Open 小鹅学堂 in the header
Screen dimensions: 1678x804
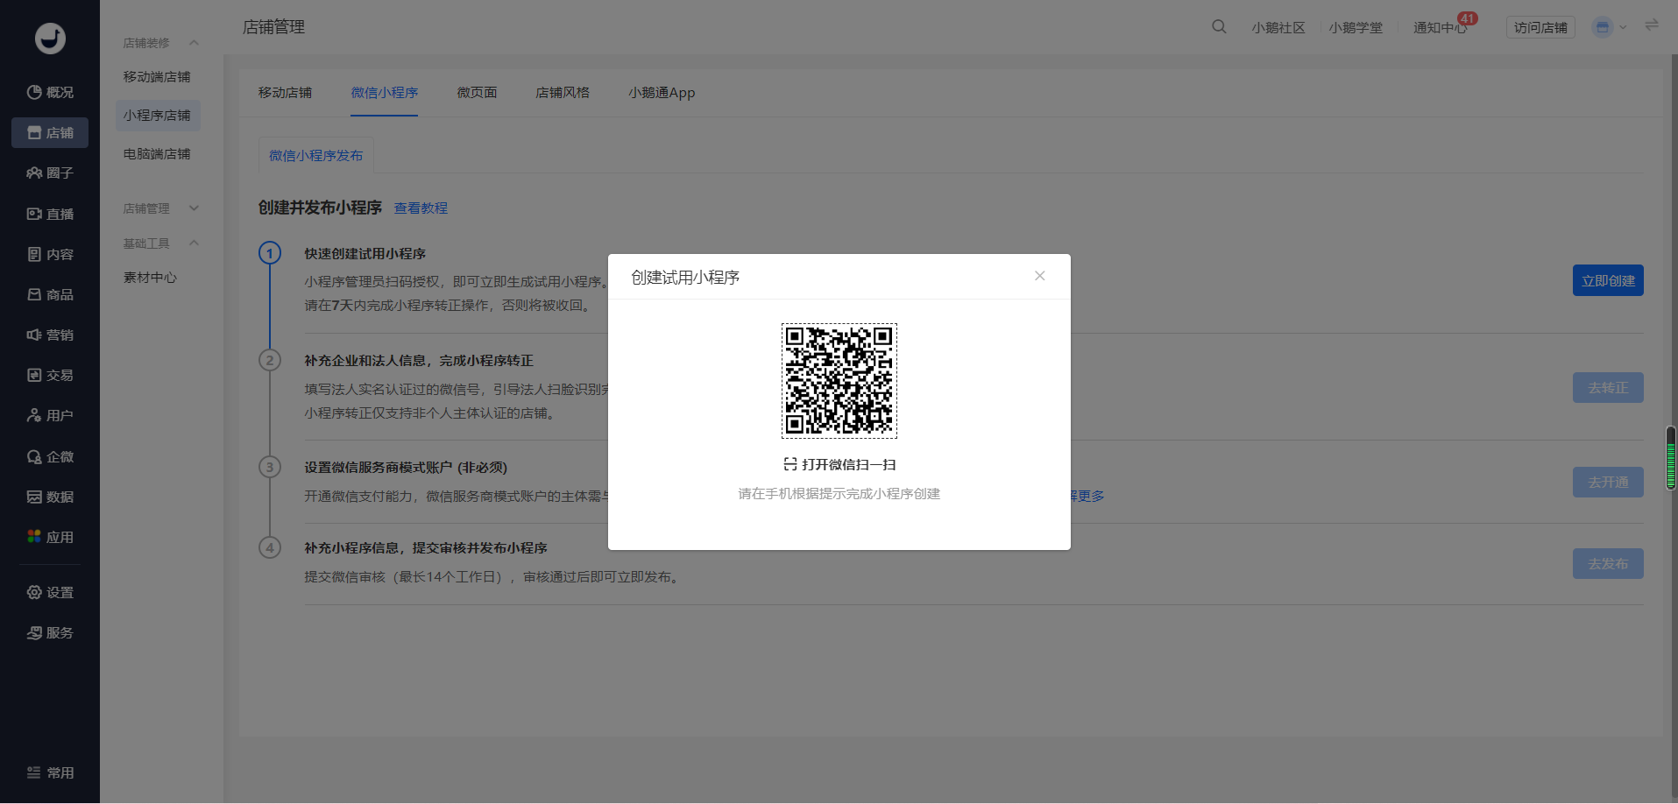coord(1356,27)
